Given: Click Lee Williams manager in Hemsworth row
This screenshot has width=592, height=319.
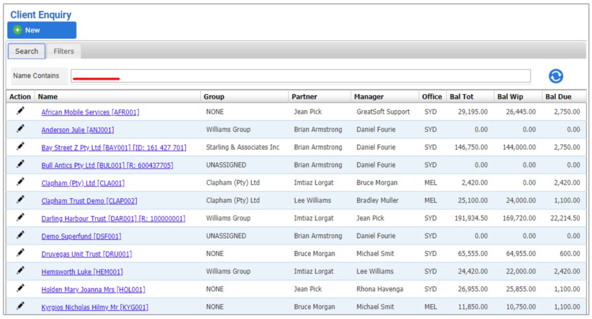Looking at the screenshot, I should [375, 272].
